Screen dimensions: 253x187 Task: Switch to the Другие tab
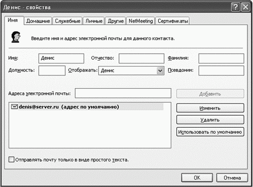pyautogui.click(x=115, y=21)
